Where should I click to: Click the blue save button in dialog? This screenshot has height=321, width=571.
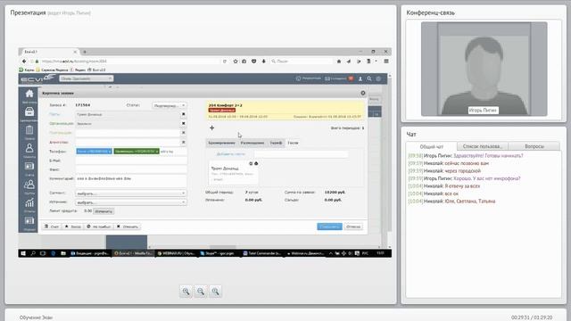329,226
